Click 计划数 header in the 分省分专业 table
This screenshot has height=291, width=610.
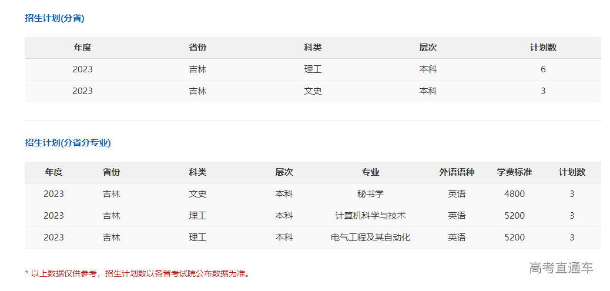pyautogui.click(x=572, y=172)
